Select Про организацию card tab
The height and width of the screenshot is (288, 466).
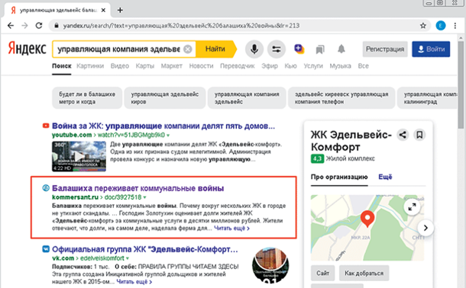[339, 177]
